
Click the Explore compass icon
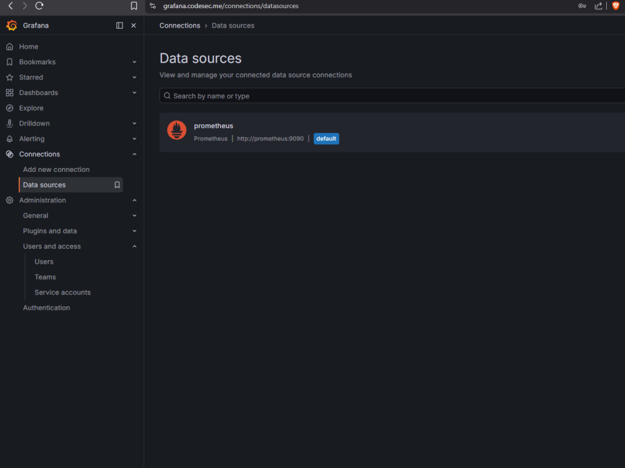click(9, 108)
